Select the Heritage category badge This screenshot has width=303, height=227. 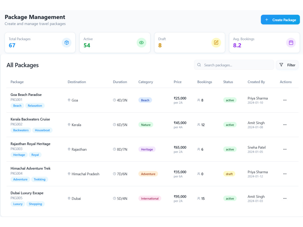pos(147,149)
